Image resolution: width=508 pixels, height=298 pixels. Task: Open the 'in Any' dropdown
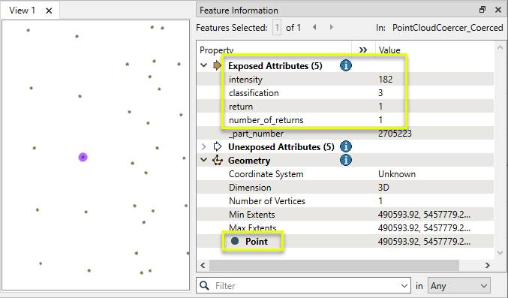(x=459, y=286)
